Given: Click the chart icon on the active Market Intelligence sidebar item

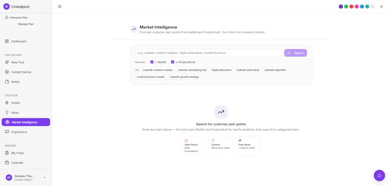Looking at the screenshot, I should click(x=7, y=122).
